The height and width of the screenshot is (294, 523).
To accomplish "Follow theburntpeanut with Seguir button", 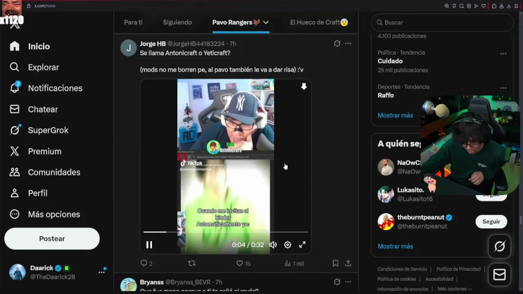I will pos(491,221).
